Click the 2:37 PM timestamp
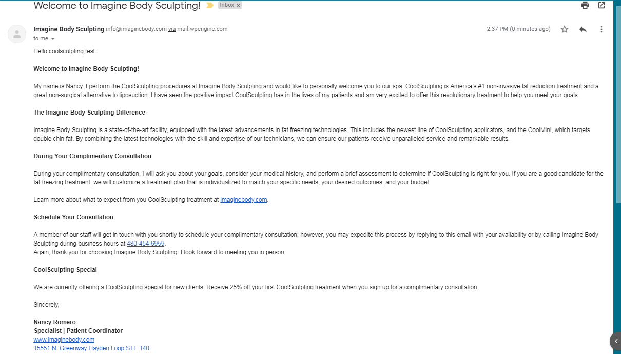The height and width of the screenshot is (354, 621). coord(518,29)
